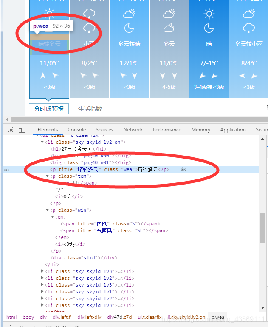Click the li.sky.skyid.lv2.on breadcrumb
Screen dimensions: 268x327
point(186,317)
